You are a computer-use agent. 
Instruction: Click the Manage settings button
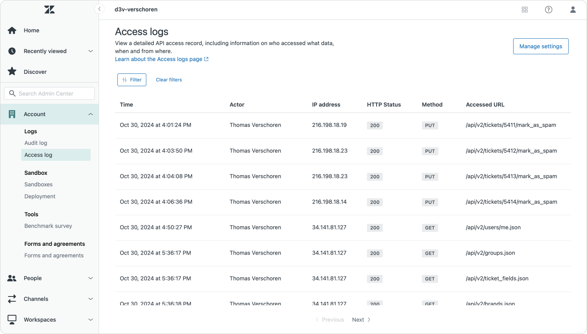pyautogui.click(x=541, y=46)
